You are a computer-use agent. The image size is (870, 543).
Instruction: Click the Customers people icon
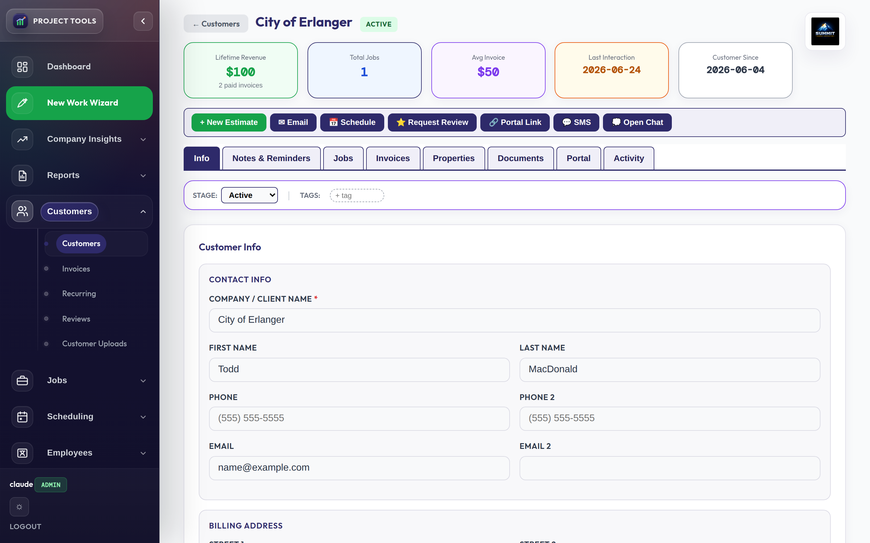[22, 211]
